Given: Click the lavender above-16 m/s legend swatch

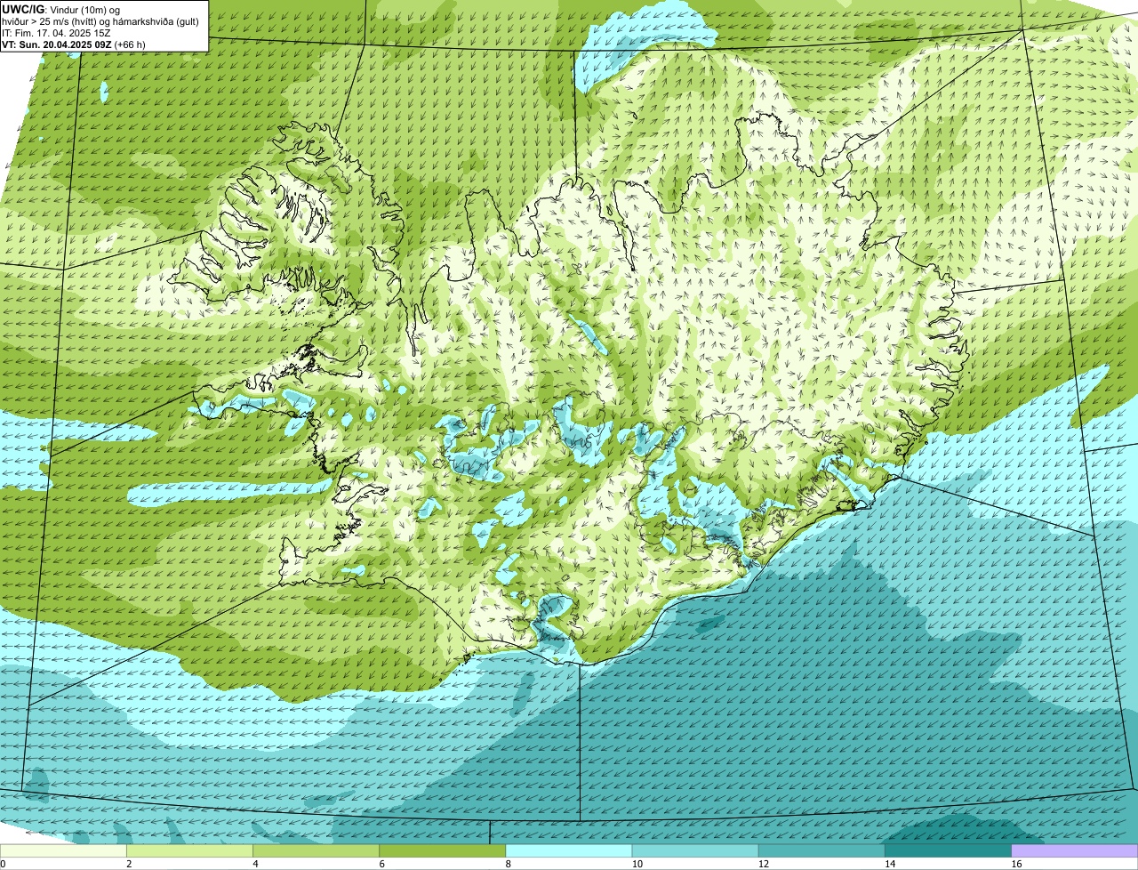Looking at the screenshot, I should coord(1075,850).
